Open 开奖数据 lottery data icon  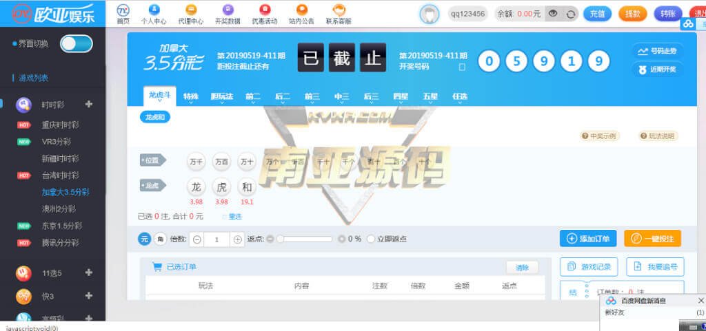[x=228, y=11]
